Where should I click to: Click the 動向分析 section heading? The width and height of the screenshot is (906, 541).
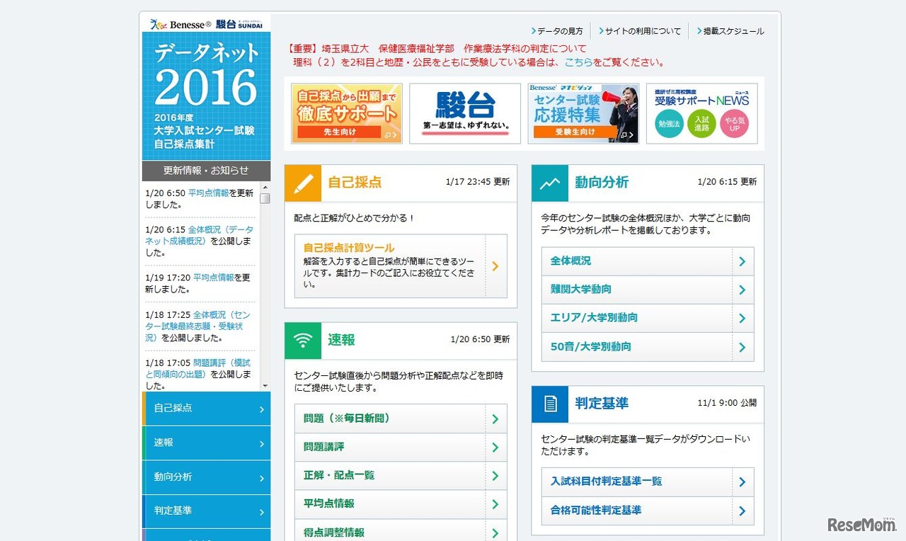[x=602, y=183]
